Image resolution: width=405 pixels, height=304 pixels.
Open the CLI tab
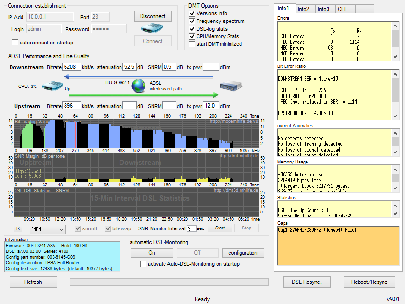(x=341, y=9)
